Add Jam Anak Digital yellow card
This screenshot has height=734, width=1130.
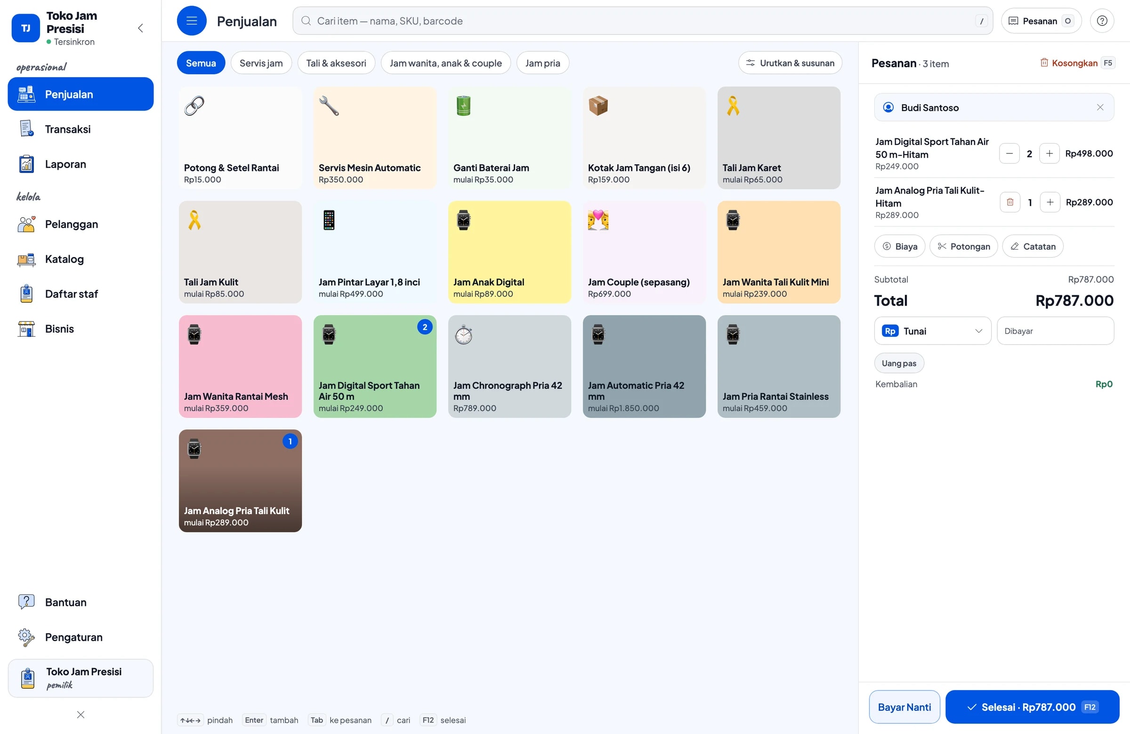(509, 252)
